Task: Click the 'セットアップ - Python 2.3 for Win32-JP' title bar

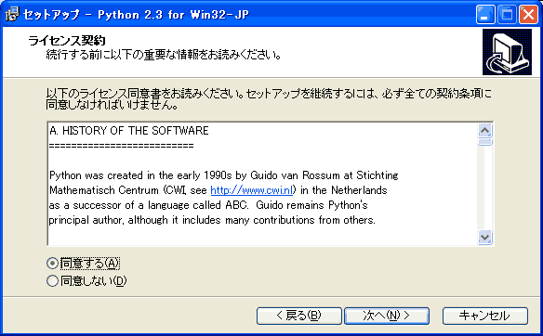Action: 136,15
